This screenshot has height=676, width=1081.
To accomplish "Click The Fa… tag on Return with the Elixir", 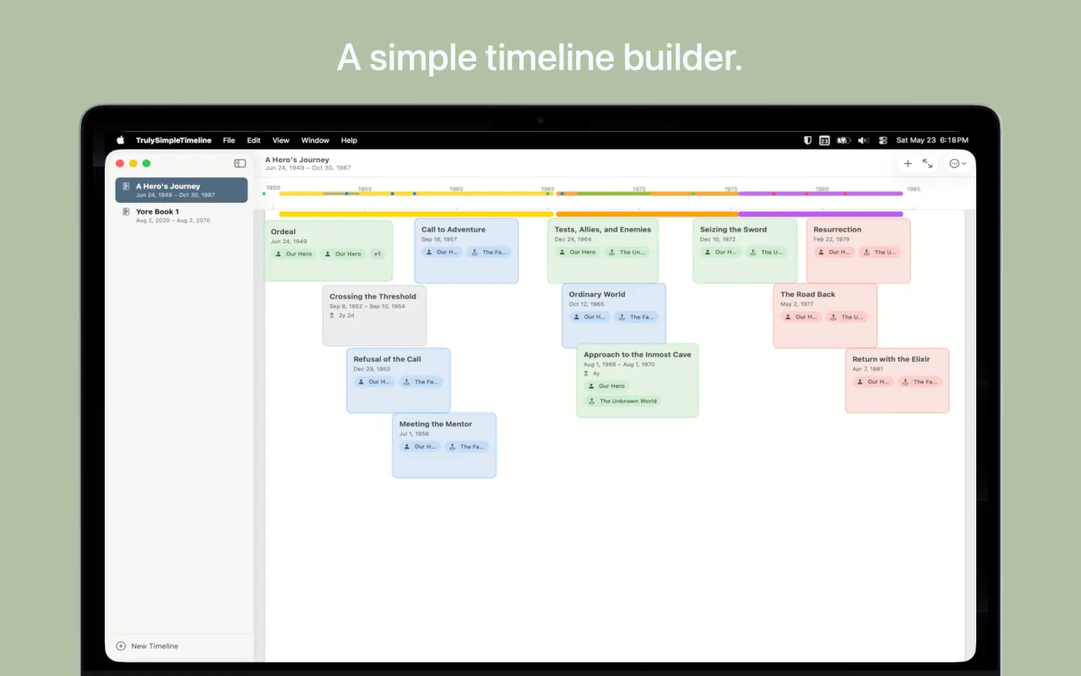I will [x=920, y=382].
